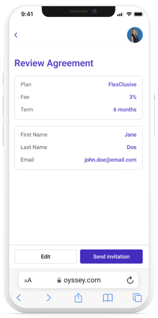This screenshot has height=318, width=158.
Task: Open the Safari tabs overview icon
Action: coord(137,298)
